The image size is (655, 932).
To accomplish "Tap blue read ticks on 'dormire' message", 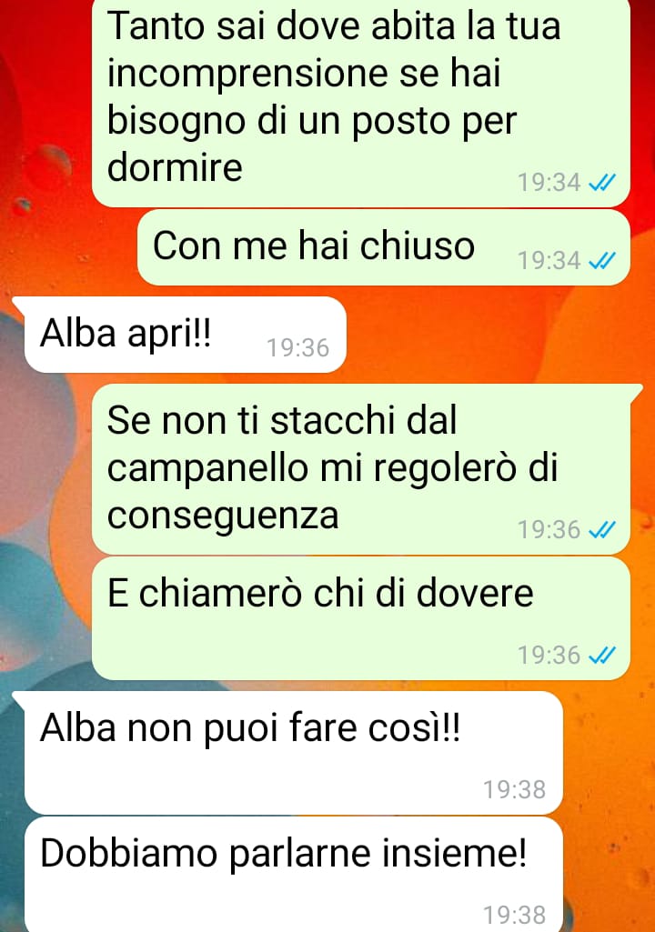I will [602, 183].
